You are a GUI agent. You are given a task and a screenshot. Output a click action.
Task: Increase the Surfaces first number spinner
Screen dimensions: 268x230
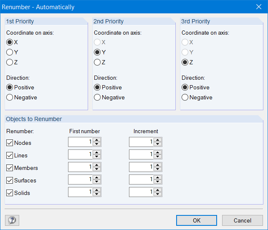click(x=97, y=177)
